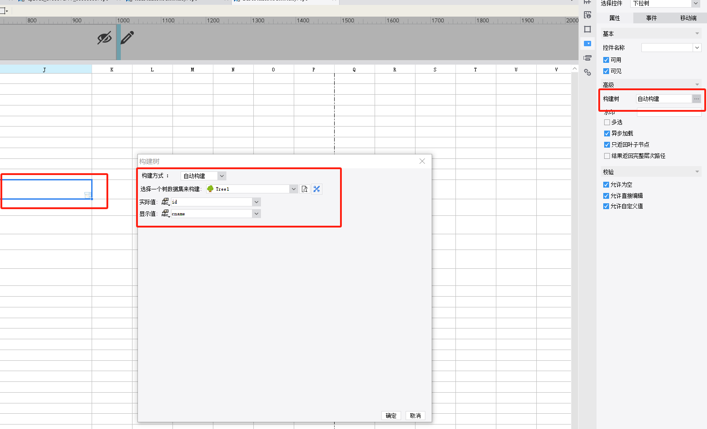Toggle the 允许直接编辑 checkbox
Viewport: 707px width, 429px height.
pyautogui.click(x=606, y=196)
